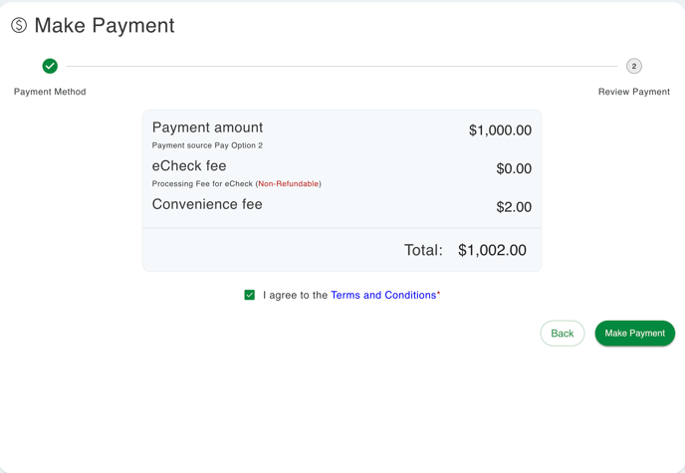Screen dimensions: 685x473
Task: Click the Make Payment page heading
Action: 105,26
